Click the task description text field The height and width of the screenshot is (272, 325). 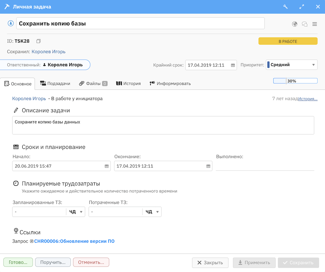pos(163,125)
